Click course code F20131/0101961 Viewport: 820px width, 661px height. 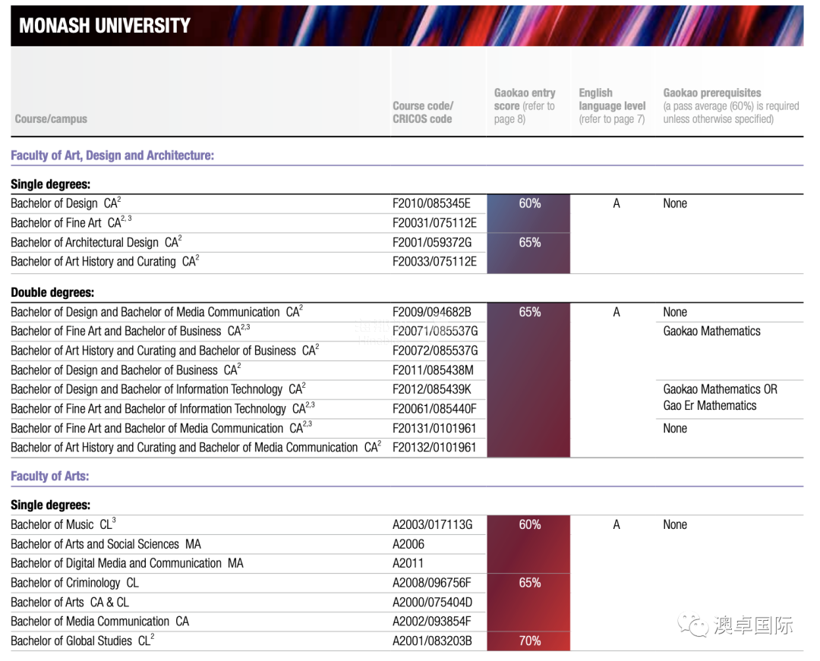[x=434, y=429]
